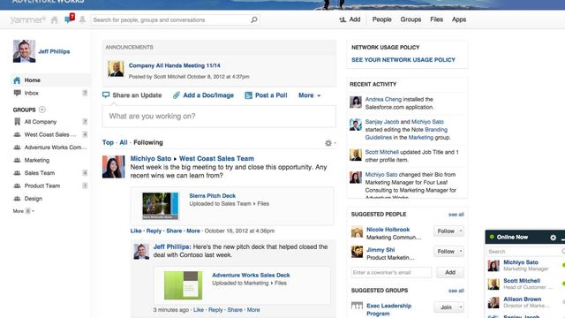Image resolution: width=565 pixels, height=318 pixels.
Task: Click the Home house icon in sidebar
Action: click(17, 80)
